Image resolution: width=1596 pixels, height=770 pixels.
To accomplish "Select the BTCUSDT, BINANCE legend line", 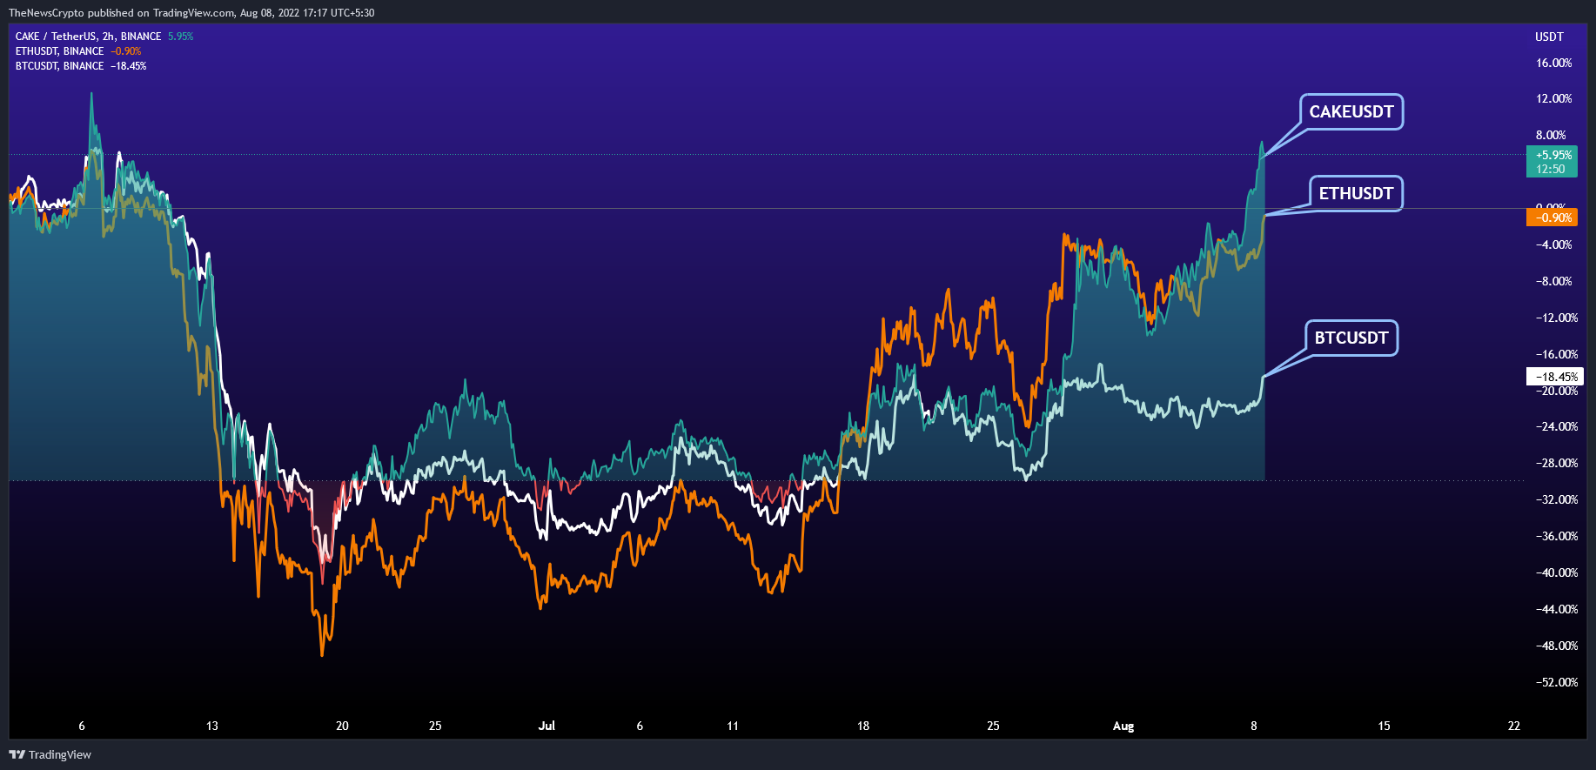I will click(81, 66).
